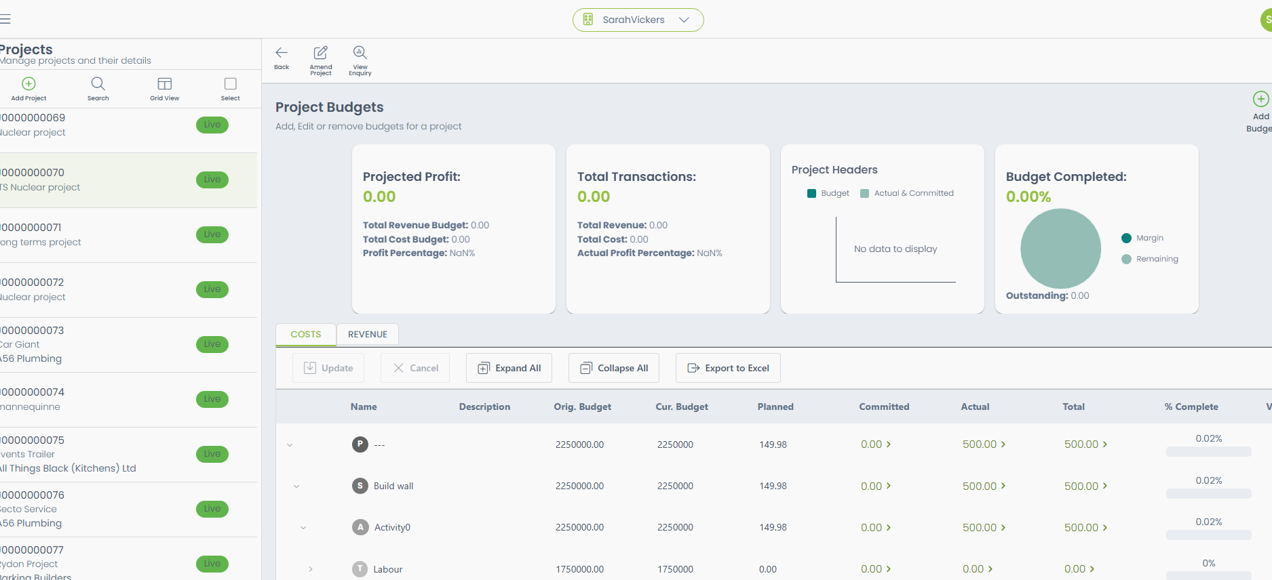Click the P badge icon in first row
The width and height of the screenshot is (1272, 580).
[x=360, y=444]
